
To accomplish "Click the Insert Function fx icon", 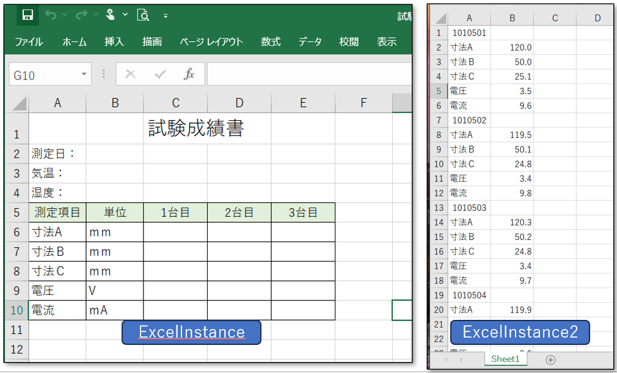I will tap(189, 74).
